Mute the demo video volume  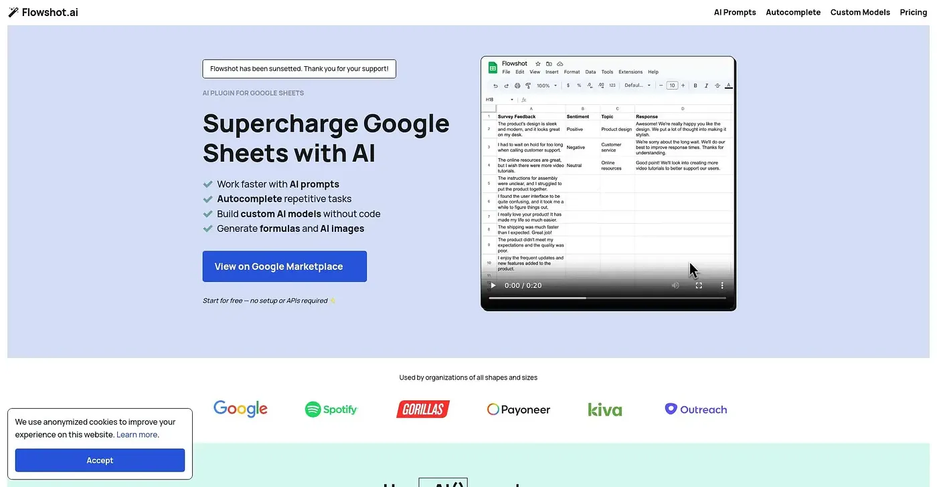pos(675,285)
